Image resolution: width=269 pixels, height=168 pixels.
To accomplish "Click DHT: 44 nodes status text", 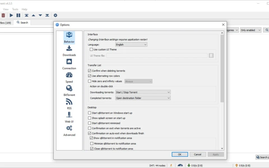I will tap(157, 165).
